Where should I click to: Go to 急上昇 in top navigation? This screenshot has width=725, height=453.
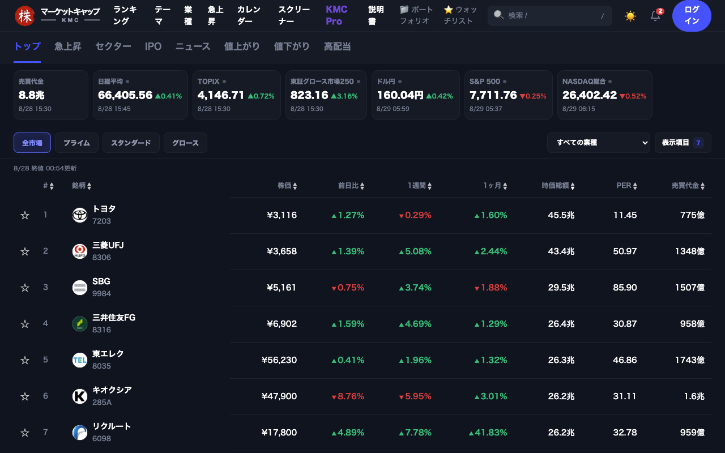[x=216, y=16]
